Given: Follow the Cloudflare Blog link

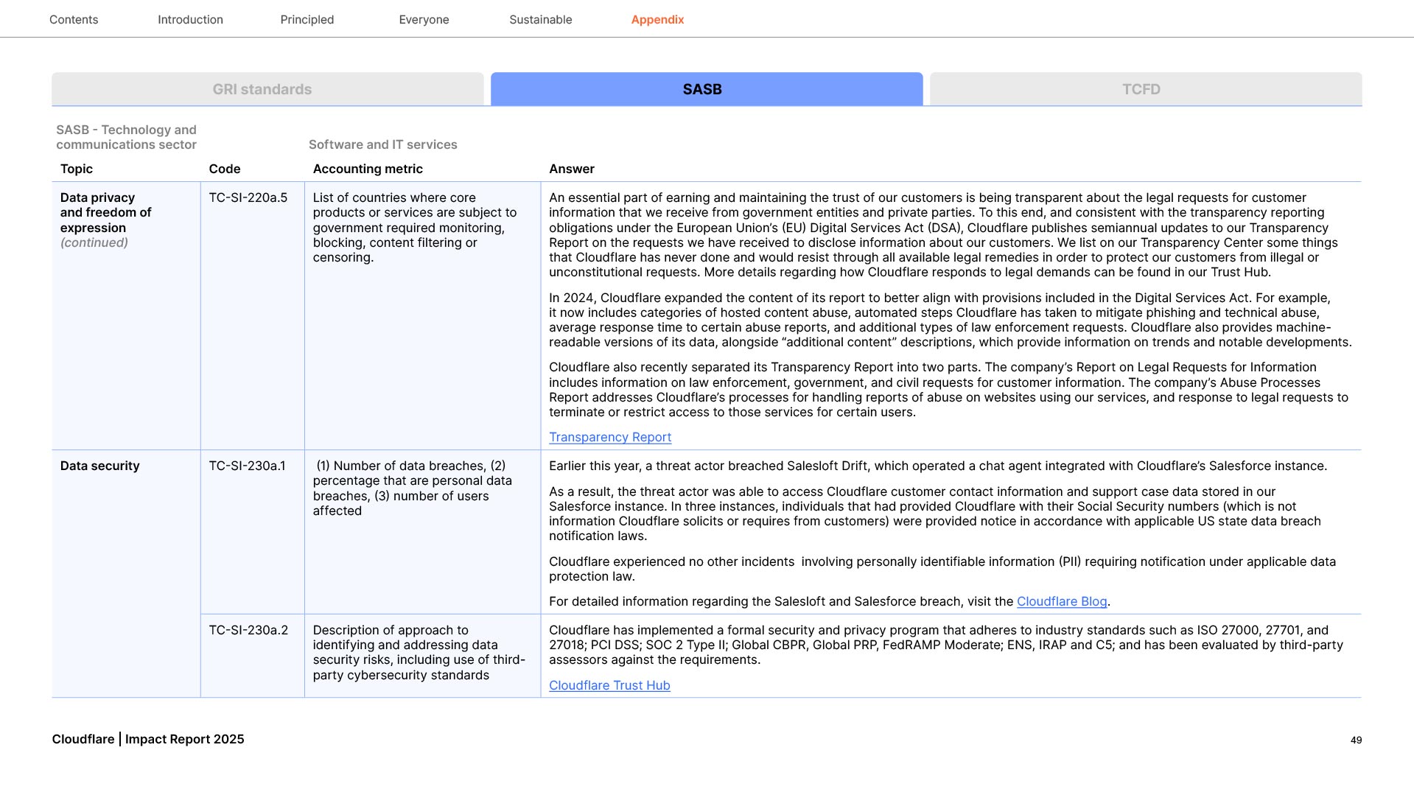Looking at the screenshot, I should pyautogui.click(x=1062, y=601).
